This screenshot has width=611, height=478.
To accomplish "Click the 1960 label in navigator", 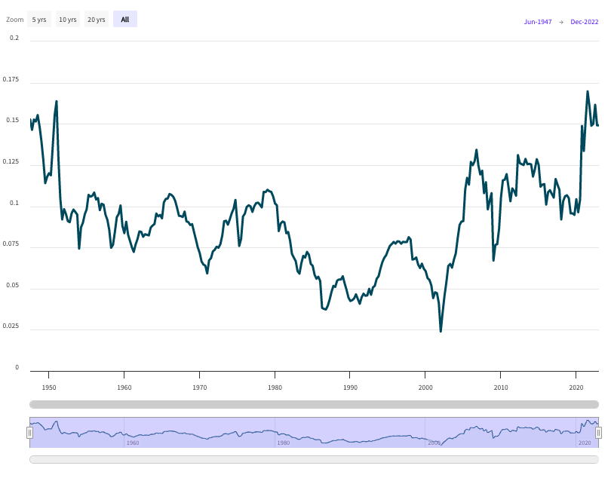I will point(133,443).
